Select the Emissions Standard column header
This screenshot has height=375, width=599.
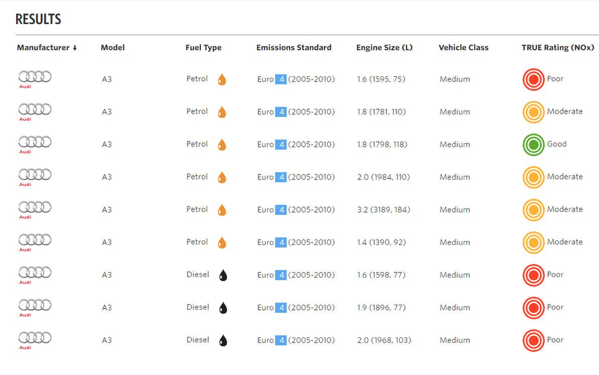294,47
